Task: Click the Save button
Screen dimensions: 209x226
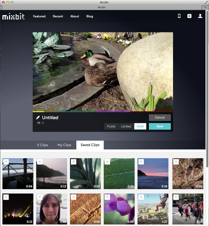Action: pyautogui.click(x=160, y=126)
